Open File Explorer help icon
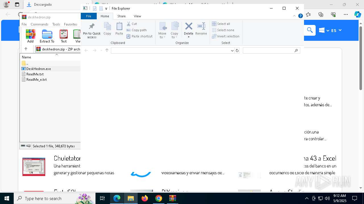 [x=300, y=16]
